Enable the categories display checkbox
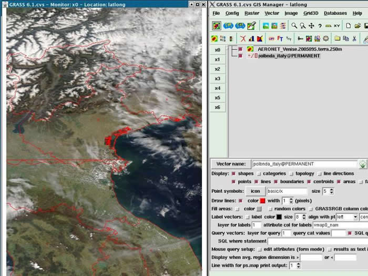Screen dimensions: 368x276 259,173
